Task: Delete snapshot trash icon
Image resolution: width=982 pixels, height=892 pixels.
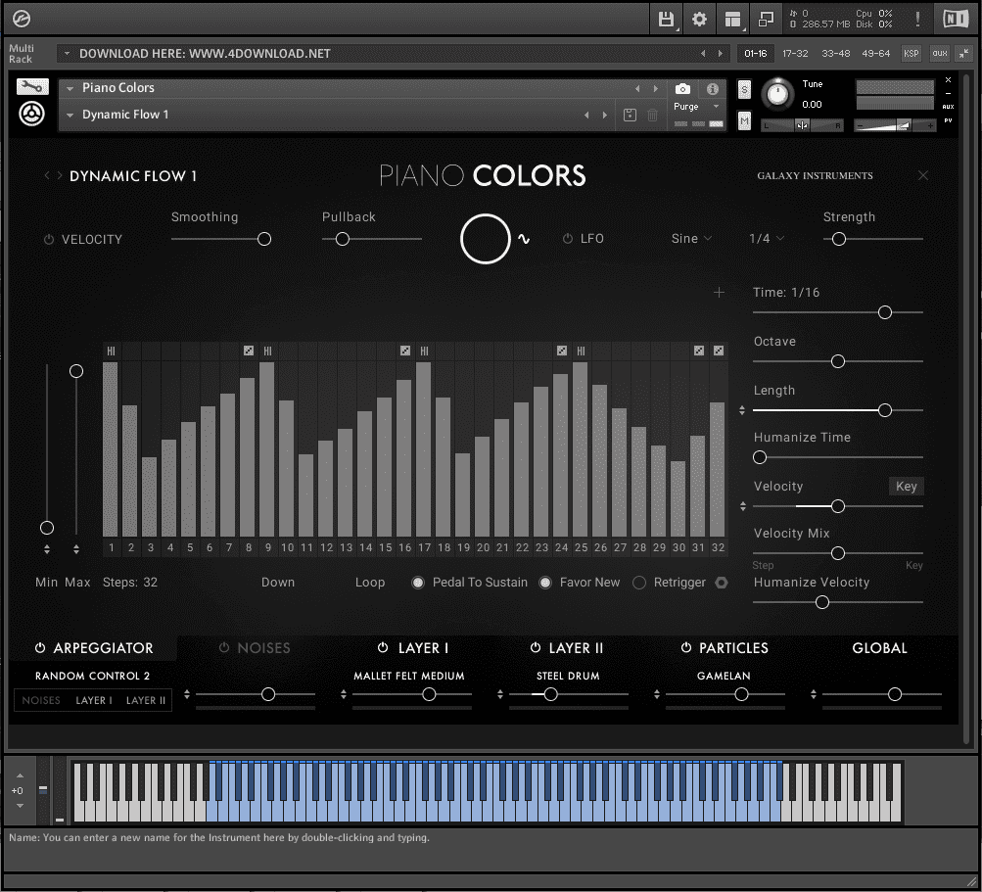Action: (x=653, y=115)
